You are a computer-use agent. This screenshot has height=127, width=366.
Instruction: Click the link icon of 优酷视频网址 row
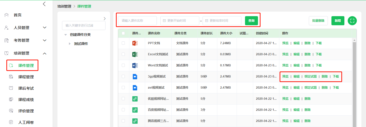pos(135,99)
